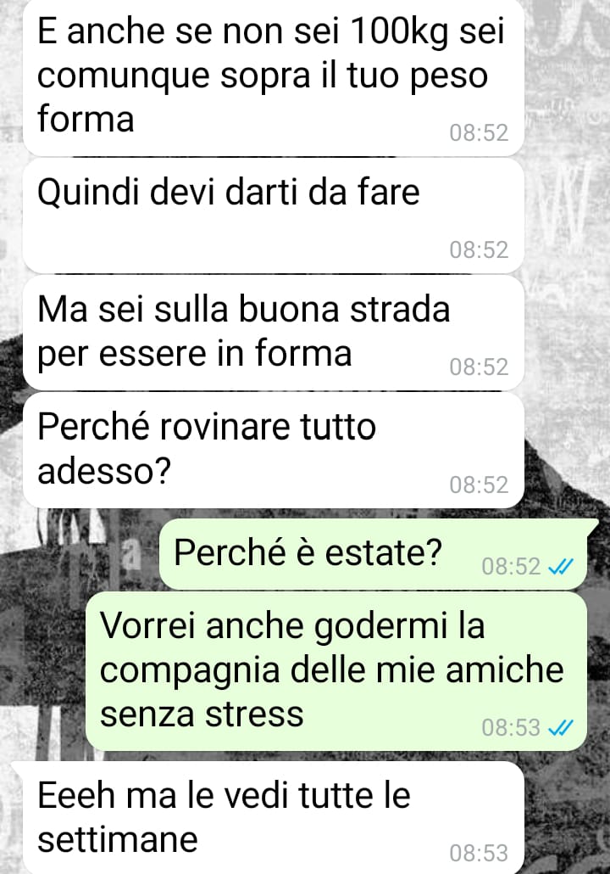Screen dimensions: 610x874
Task: Tap the 08:53 timestamp beside 'settimane'
Action: (479, 854)
